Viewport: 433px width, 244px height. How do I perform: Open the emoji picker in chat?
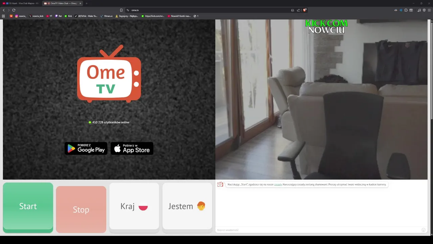coord(423,230)
